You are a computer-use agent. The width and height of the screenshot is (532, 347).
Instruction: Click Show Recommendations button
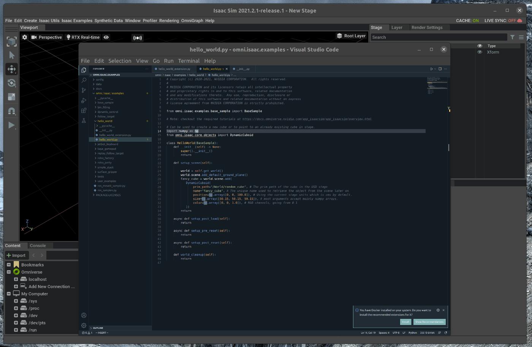click(429, 322)
